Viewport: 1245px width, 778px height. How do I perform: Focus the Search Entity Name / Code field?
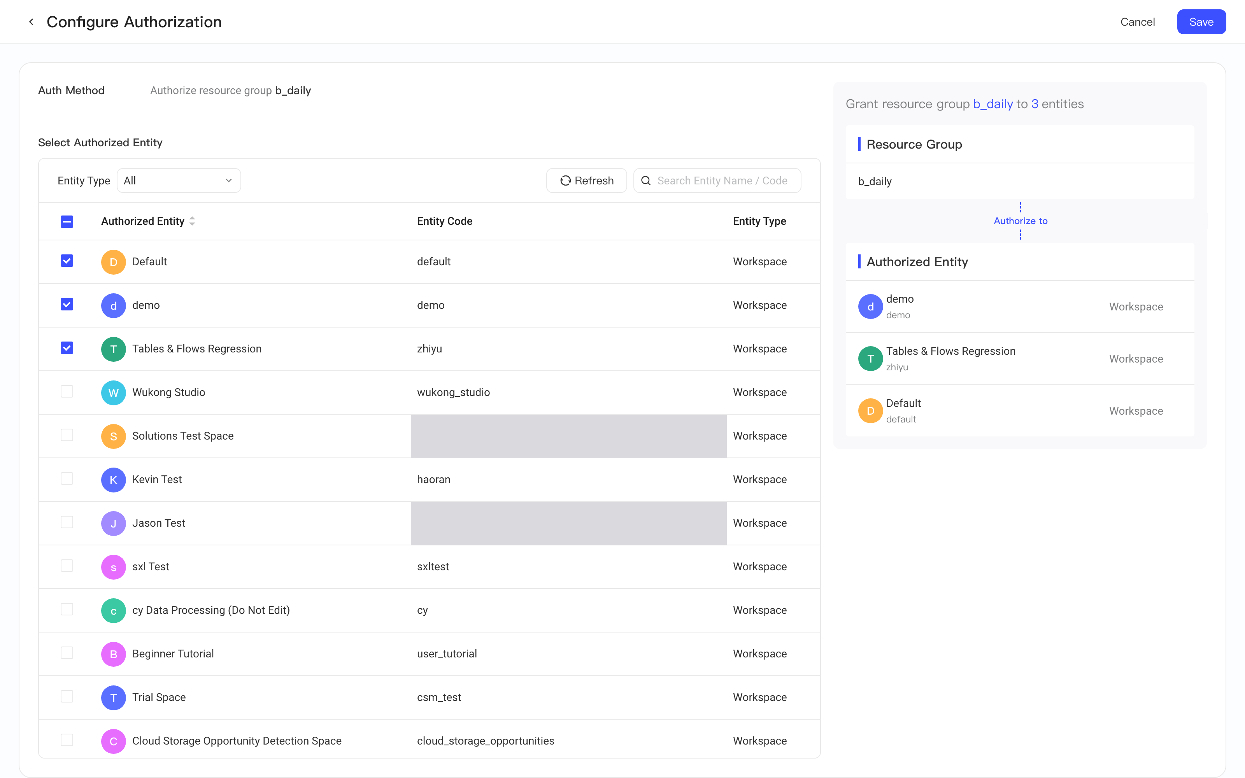coord(717,180)
